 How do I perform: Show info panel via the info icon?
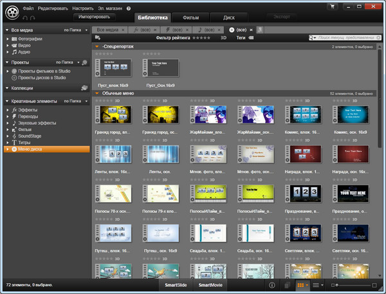tap(271, 284)
